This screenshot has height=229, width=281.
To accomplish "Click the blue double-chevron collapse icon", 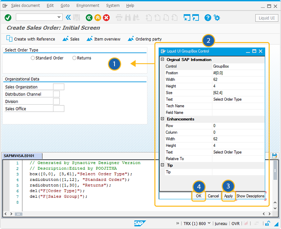I will click(68, 18).
